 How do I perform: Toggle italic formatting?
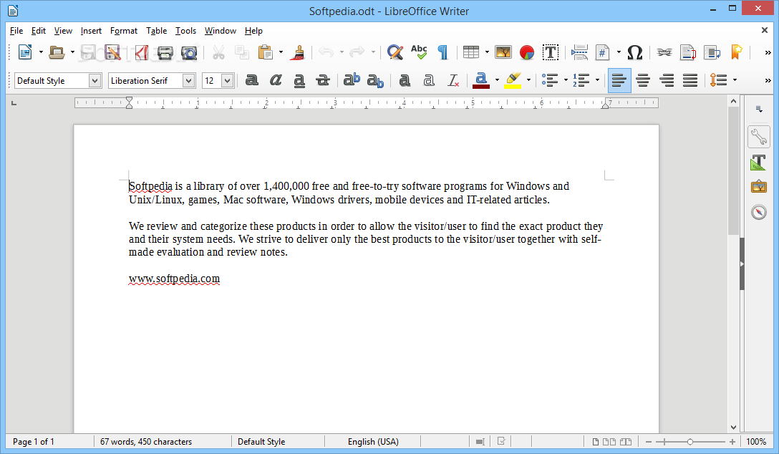[x=276, y=80]
